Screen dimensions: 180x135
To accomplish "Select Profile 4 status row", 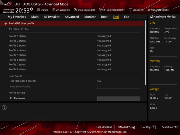I will click(74, 50).
